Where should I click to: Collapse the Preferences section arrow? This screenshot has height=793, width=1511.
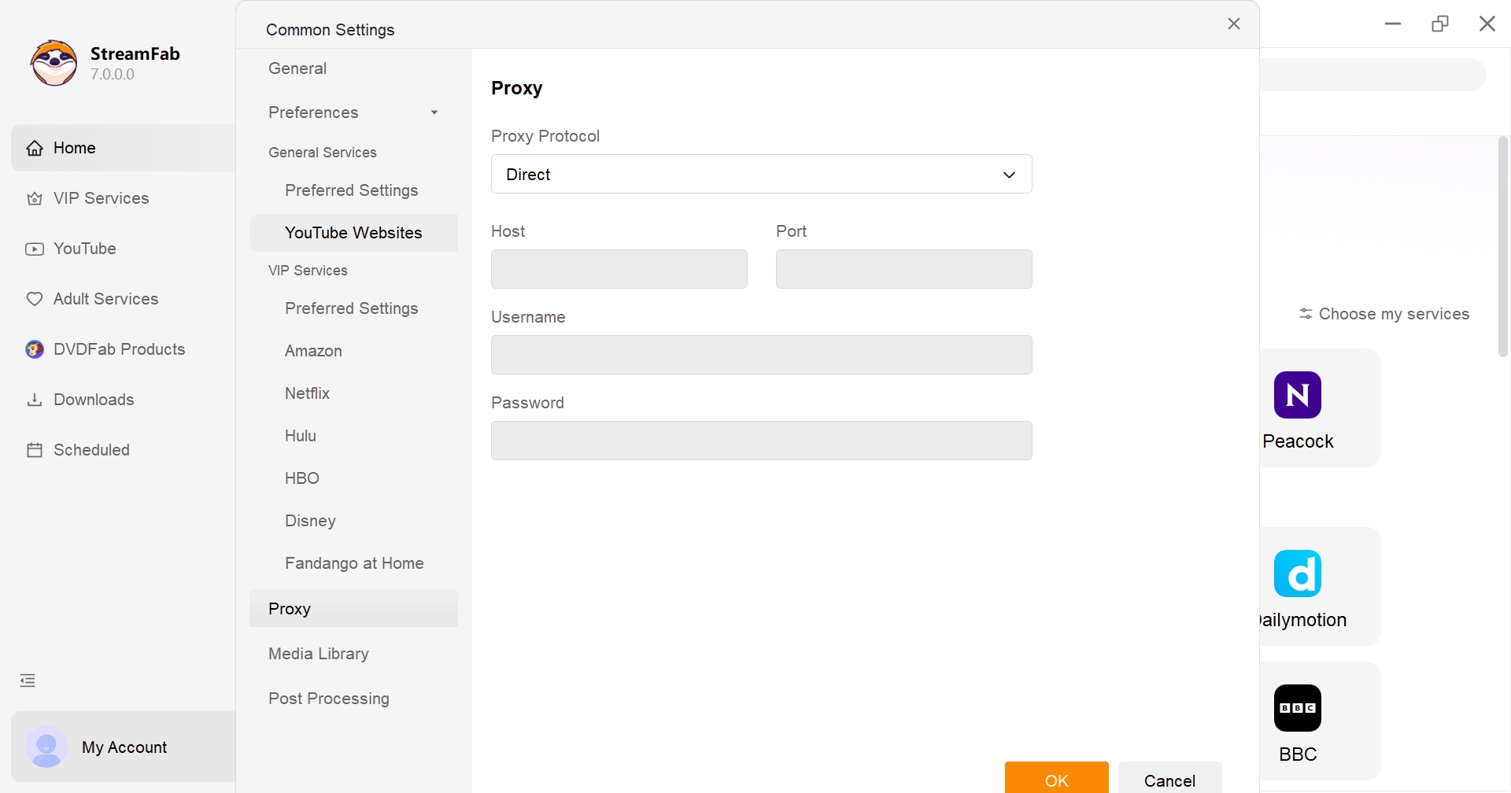(434, 112)
